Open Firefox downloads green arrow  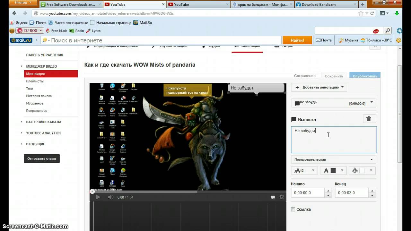point(397,13)
